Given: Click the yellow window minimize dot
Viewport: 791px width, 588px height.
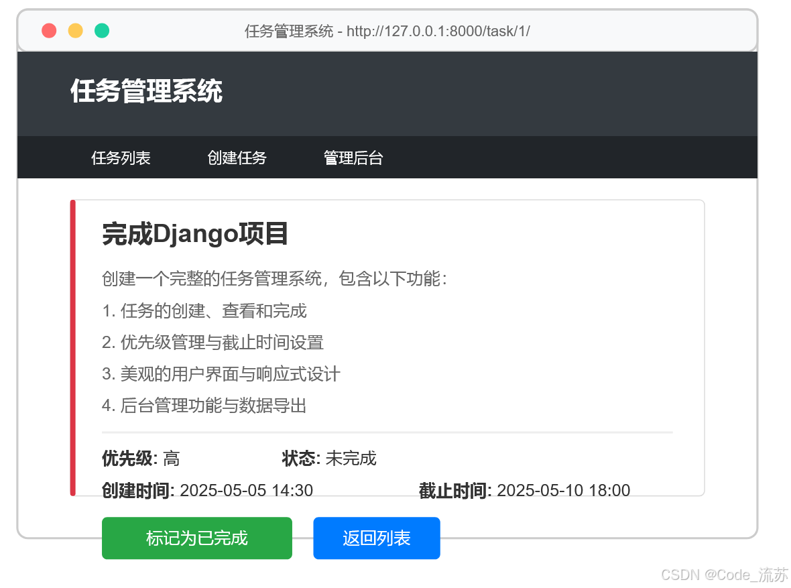Looking at the screenshot, I should tap(76, 31).
